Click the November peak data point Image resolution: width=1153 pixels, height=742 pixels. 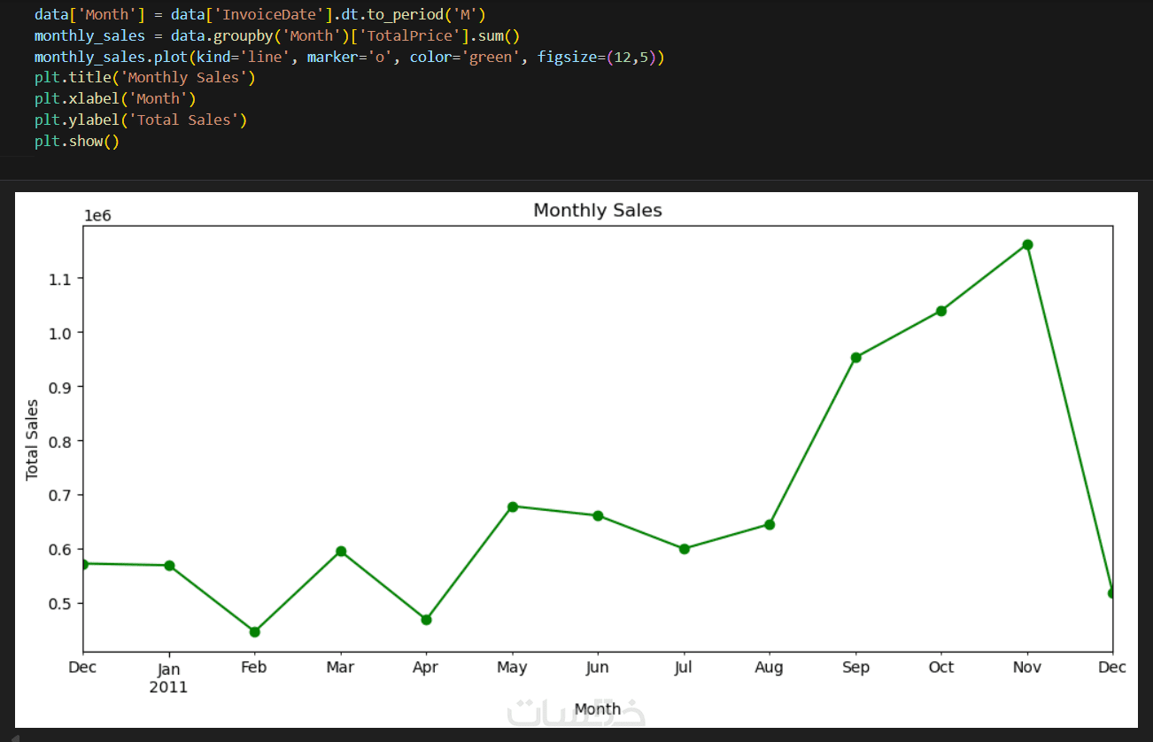click(x=1027, y=244)
